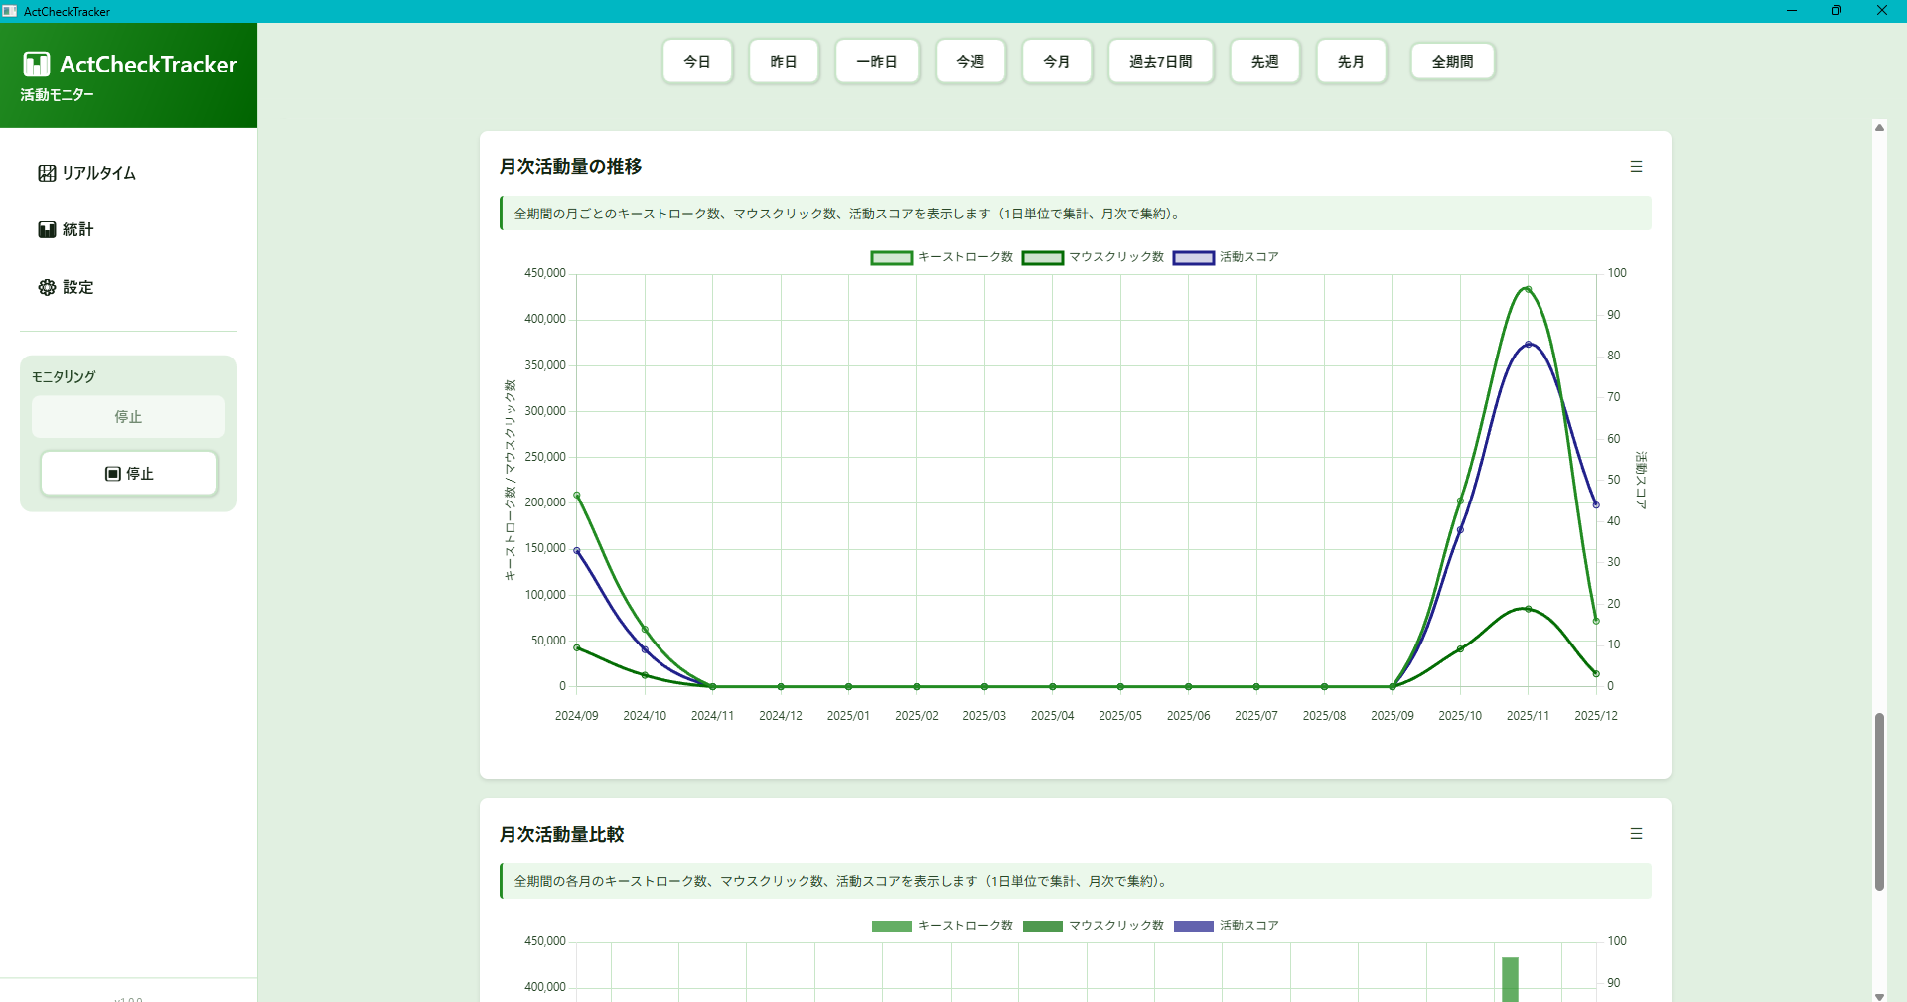Open the 月次活動量比較 chart hamburger menu

tap(1637, 834)
